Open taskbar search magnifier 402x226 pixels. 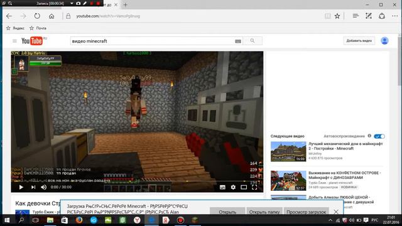click(21, 220)
